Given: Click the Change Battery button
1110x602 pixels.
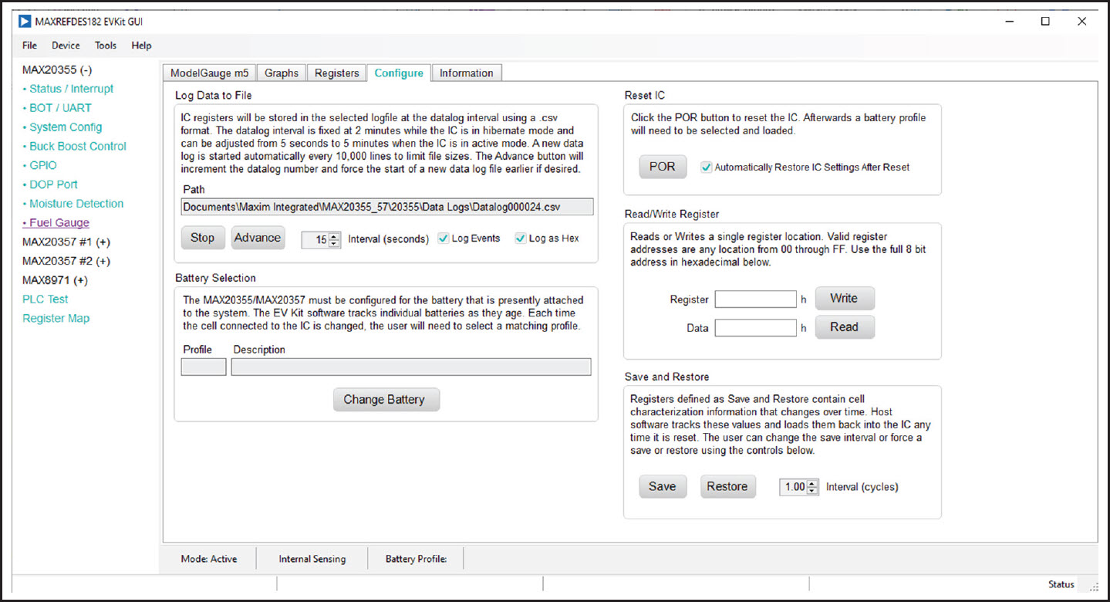Looking at the screenshot, I should [x=386, y=400].
